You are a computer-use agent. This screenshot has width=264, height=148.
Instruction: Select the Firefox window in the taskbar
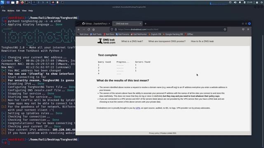tap(53, 2)
